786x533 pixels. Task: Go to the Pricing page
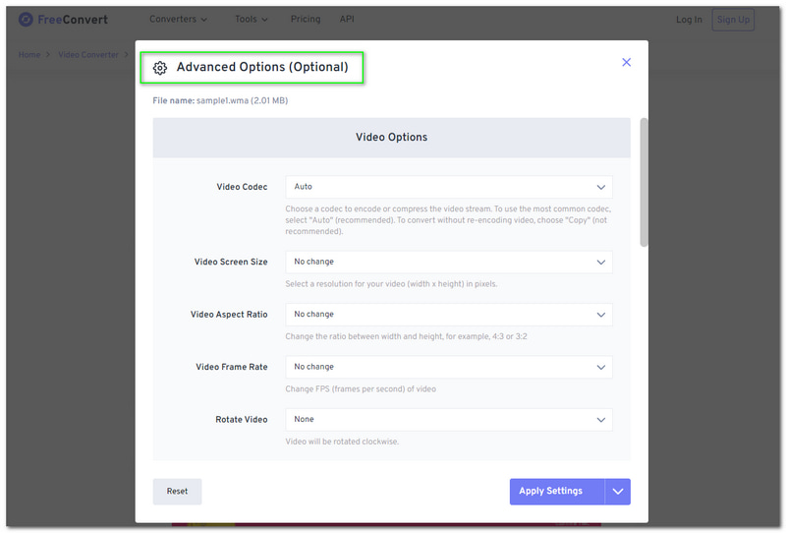[306, 20]
